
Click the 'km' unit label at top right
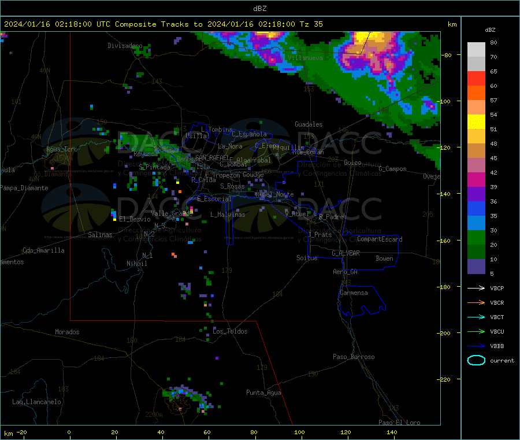452,24
